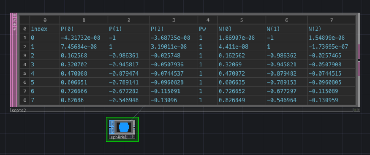Select column header 0

[45, 20]
